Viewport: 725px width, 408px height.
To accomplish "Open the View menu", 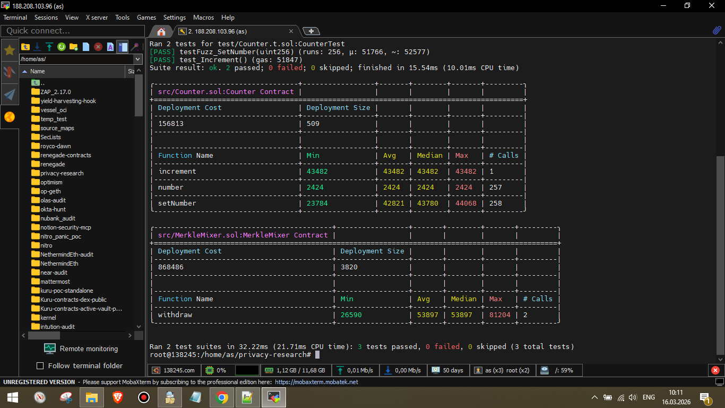I will click(x=72, y=18).
